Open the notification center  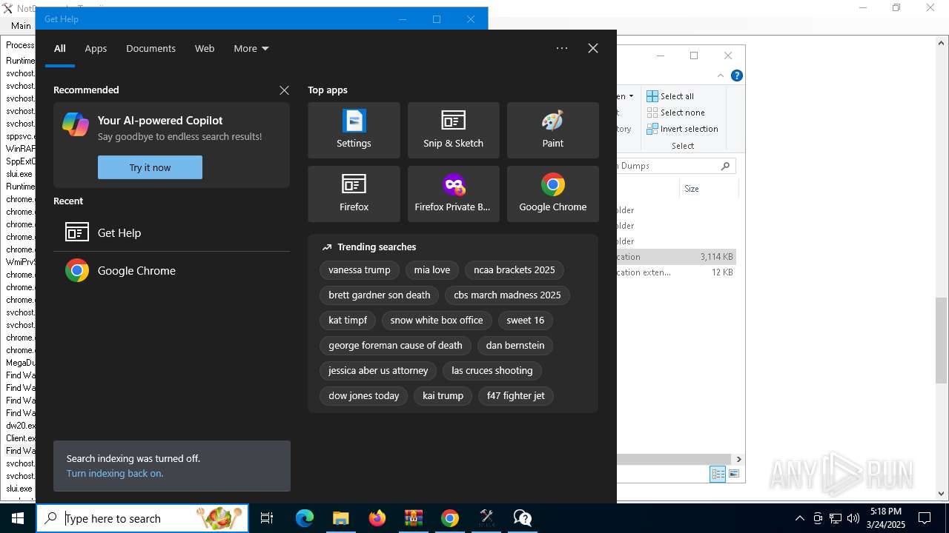[925, 518]
